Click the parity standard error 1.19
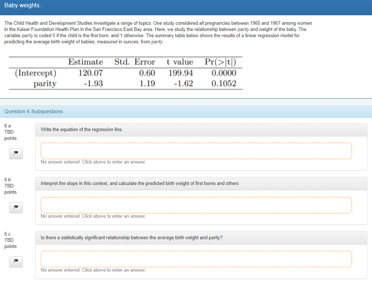 (x=147, y=83)
